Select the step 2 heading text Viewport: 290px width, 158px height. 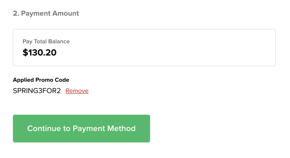point(46,13)
